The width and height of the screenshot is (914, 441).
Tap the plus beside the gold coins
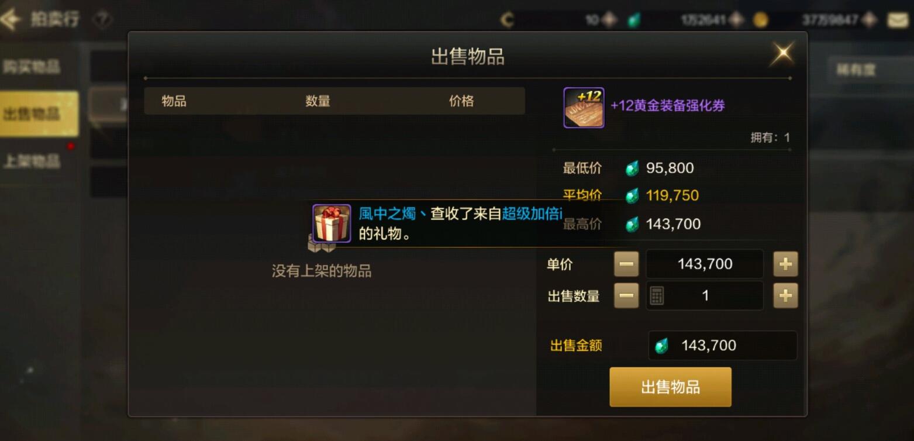[869, 20]
